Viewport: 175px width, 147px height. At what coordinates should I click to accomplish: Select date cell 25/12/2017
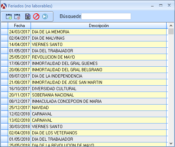[19, 108]
